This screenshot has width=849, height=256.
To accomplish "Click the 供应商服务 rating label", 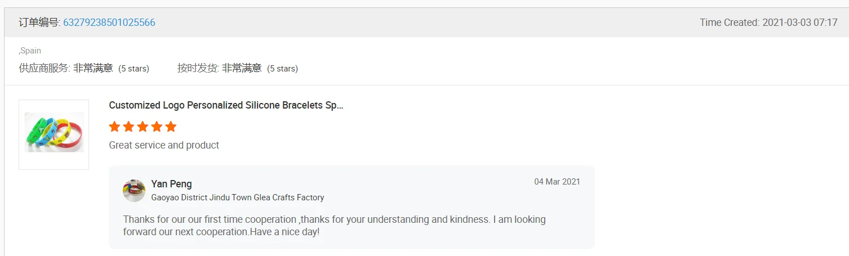I will [x=44, y=68].
